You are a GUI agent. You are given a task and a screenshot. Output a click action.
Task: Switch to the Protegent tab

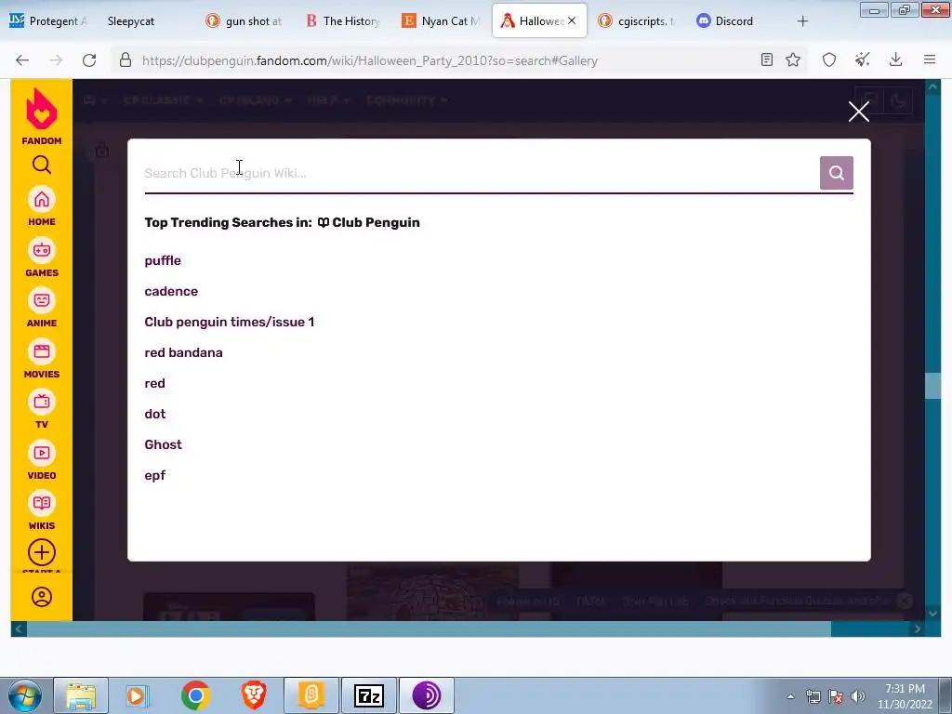click(x=48, y=21)
